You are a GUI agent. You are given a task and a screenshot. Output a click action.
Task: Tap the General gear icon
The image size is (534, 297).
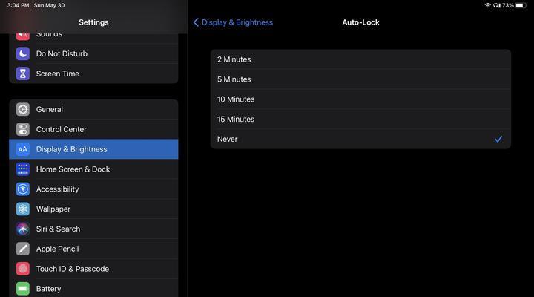click(x=23, y=109)
